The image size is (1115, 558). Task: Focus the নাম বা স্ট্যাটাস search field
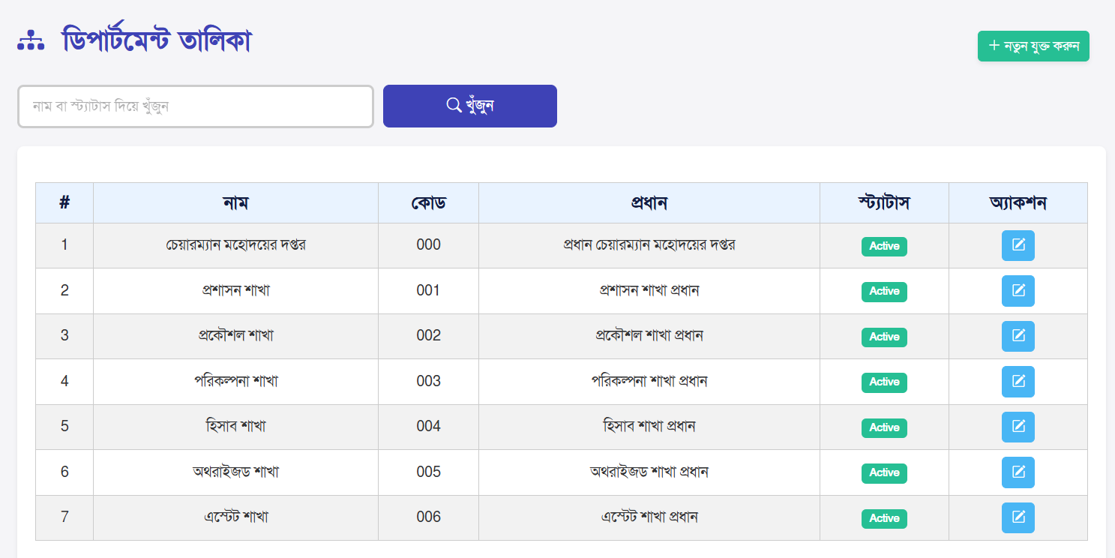click(195, 106)
